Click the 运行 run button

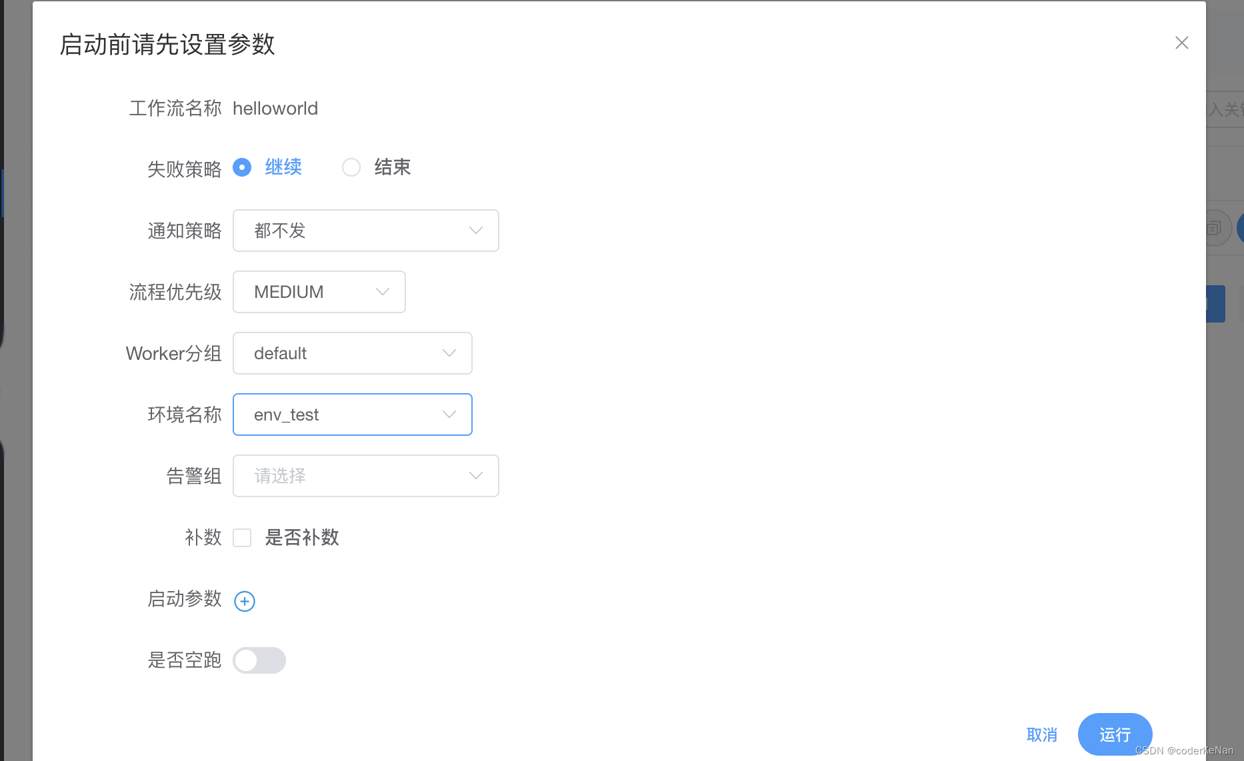[1115, 734]
